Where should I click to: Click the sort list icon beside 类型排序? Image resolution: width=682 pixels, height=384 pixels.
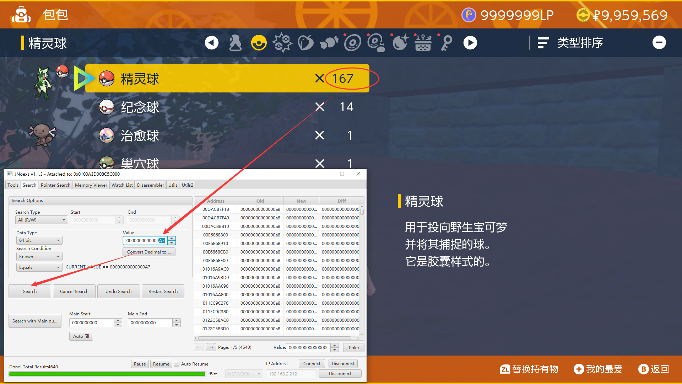[x=543, y=43]
